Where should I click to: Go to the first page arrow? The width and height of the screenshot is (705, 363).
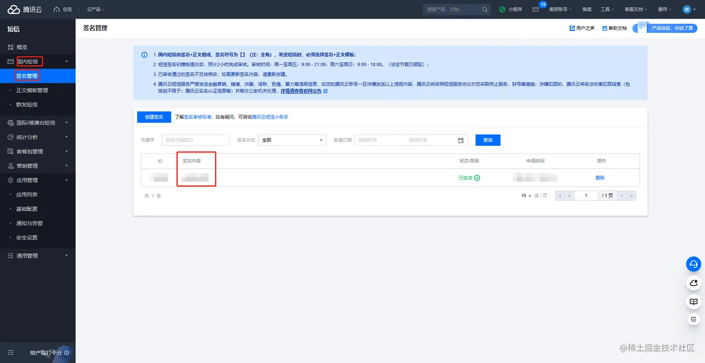click(560, 196)
